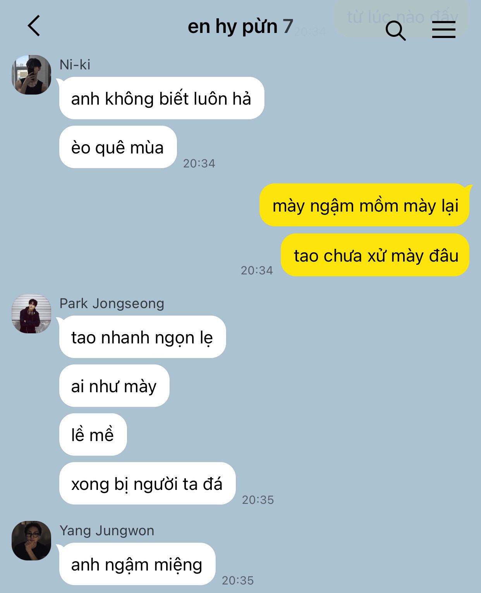Screen dimensions: 481x593
Task: Tap the back arrow icon
Action: 34,26
